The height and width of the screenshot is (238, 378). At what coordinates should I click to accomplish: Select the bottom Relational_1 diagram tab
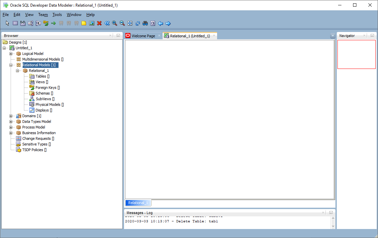pyautogui.click(x=138, y=203)
